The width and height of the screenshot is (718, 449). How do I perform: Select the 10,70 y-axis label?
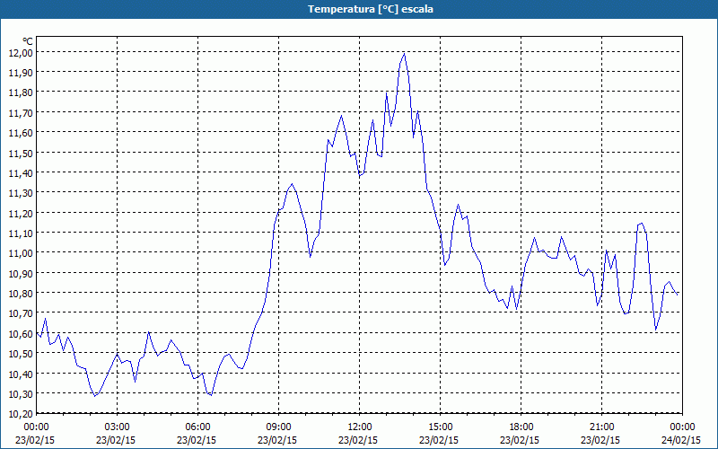tap(21, 313)
